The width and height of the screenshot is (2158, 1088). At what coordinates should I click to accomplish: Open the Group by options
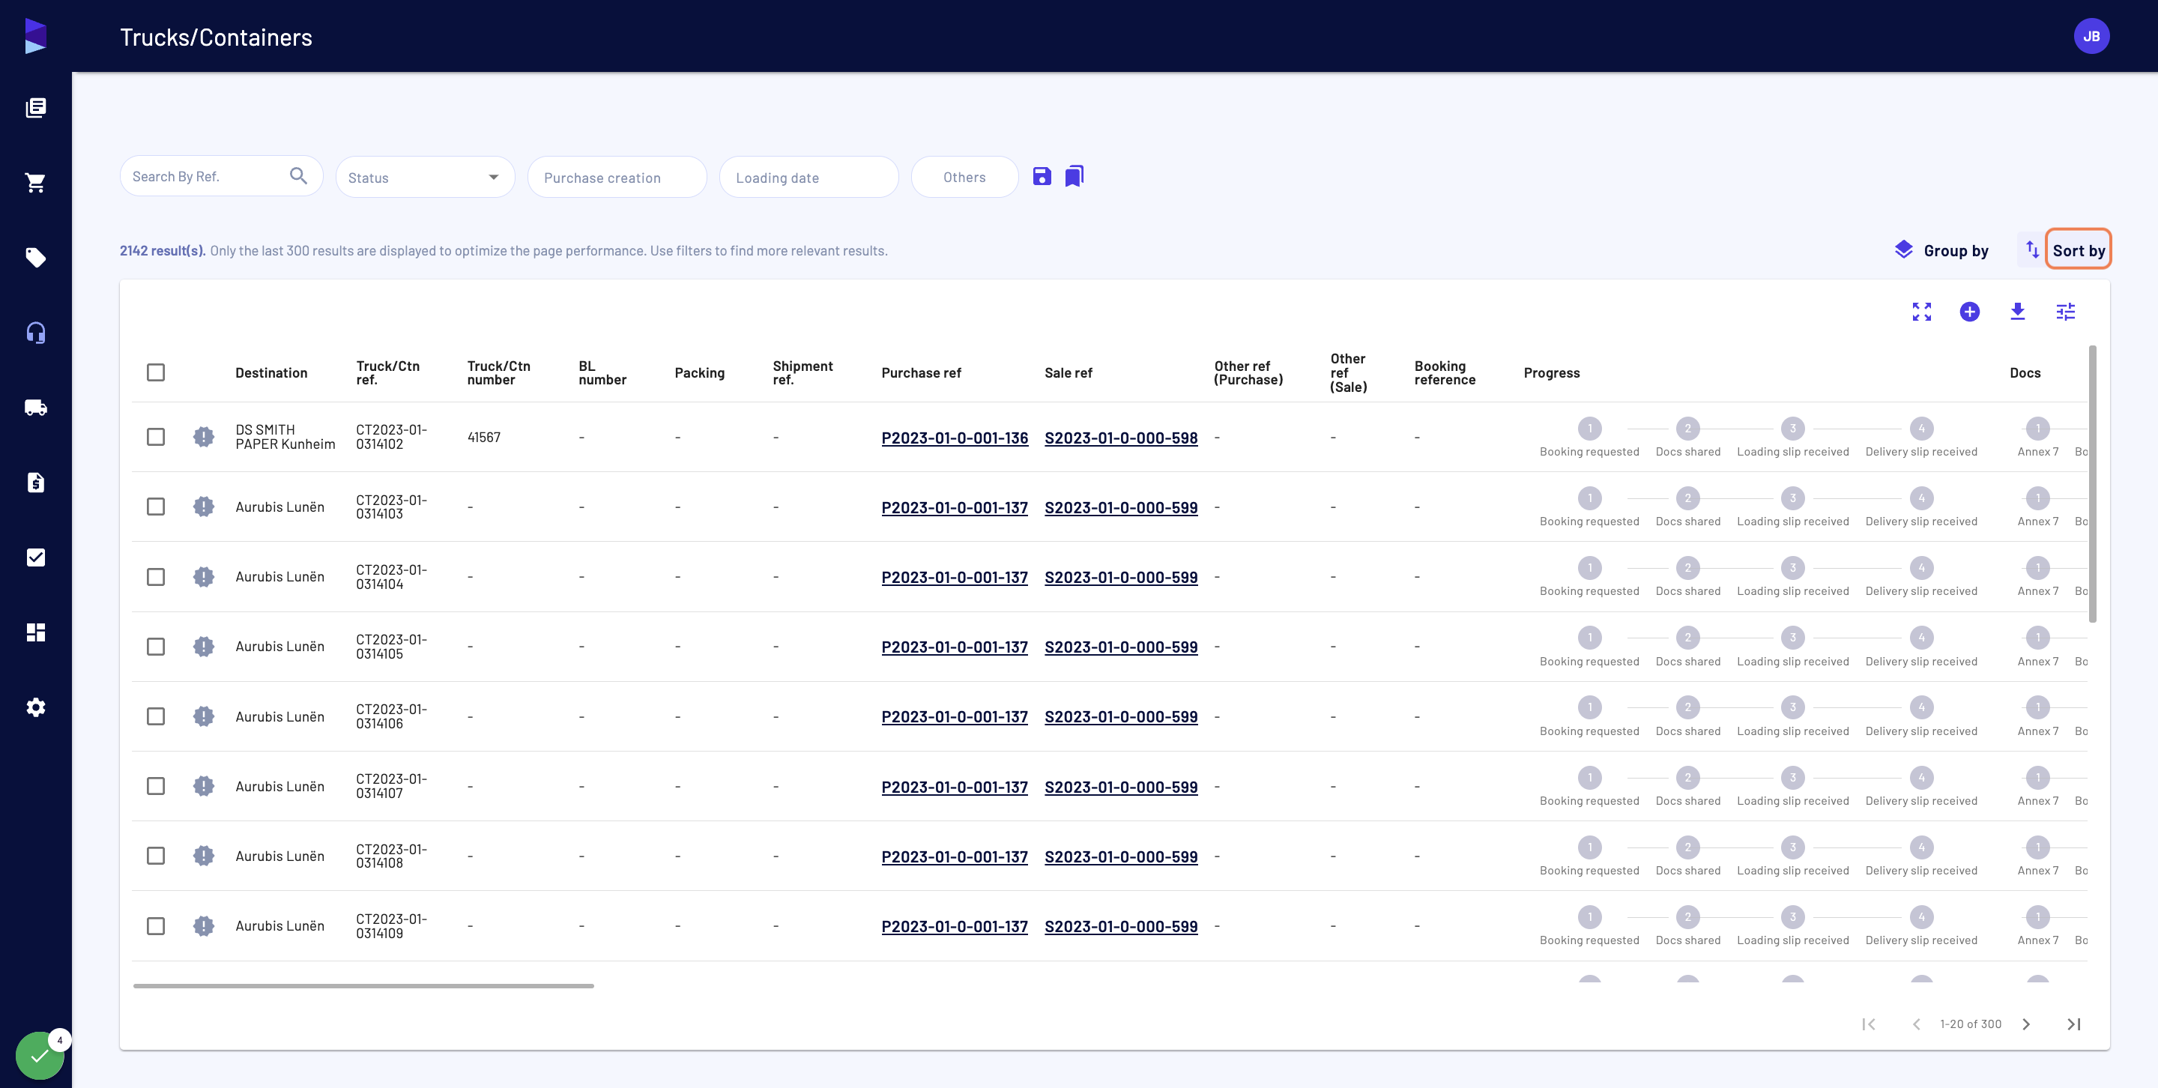[x=1942, y=250]
